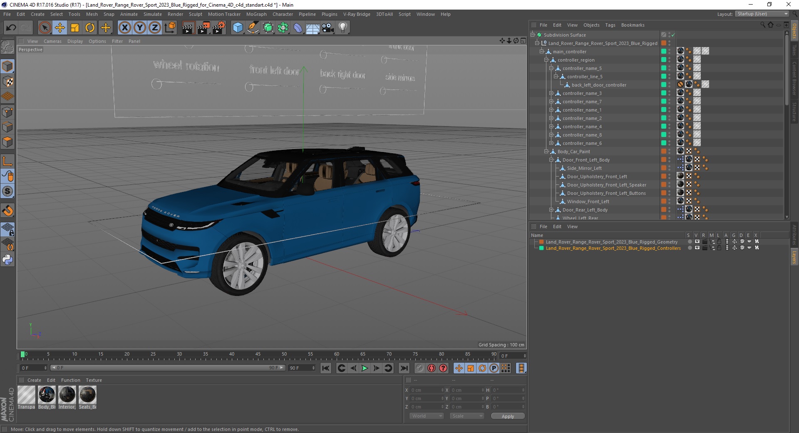Add a Camera object

click(328, 28)
